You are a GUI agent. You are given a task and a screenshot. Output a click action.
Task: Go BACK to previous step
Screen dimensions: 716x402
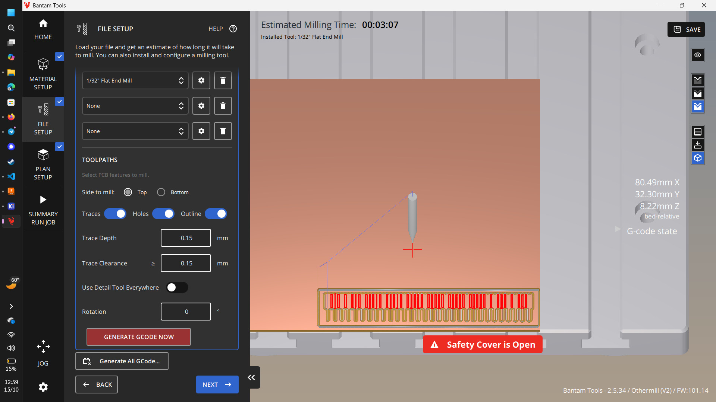97,385
